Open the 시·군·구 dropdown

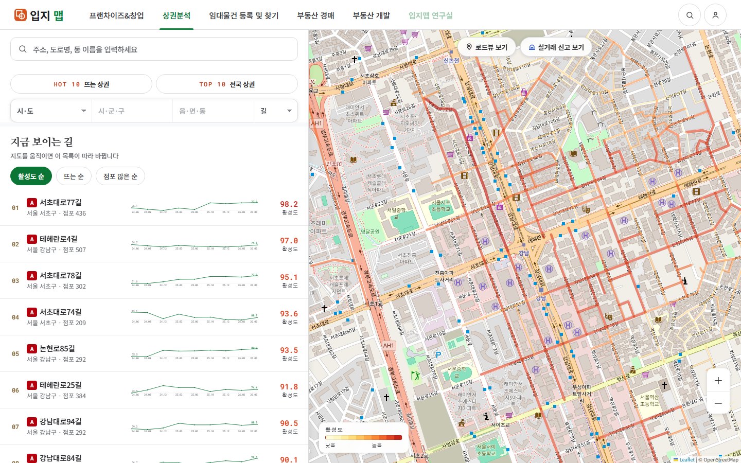point(132,111)
